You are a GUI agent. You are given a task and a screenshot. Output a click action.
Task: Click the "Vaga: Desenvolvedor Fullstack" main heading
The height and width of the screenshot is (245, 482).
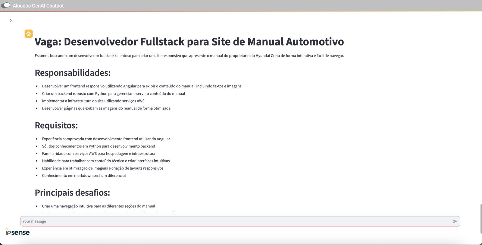189,42
